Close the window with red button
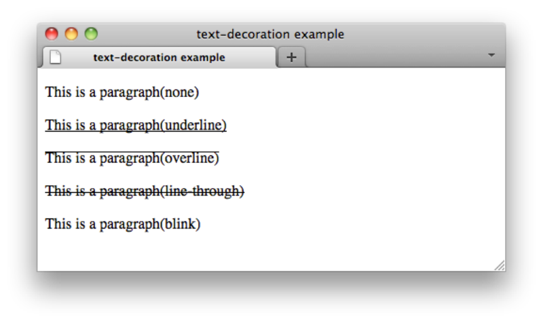Viewport: 543px width, 323px height. [52, 34]
